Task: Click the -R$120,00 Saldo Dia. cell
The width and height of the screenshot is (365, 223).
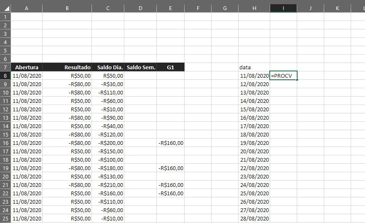Action: pos(108,134)
